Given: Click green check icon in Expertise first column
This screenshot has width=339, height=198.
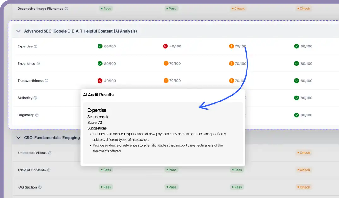Looking at the screenshot, I should tap(100, 46).
